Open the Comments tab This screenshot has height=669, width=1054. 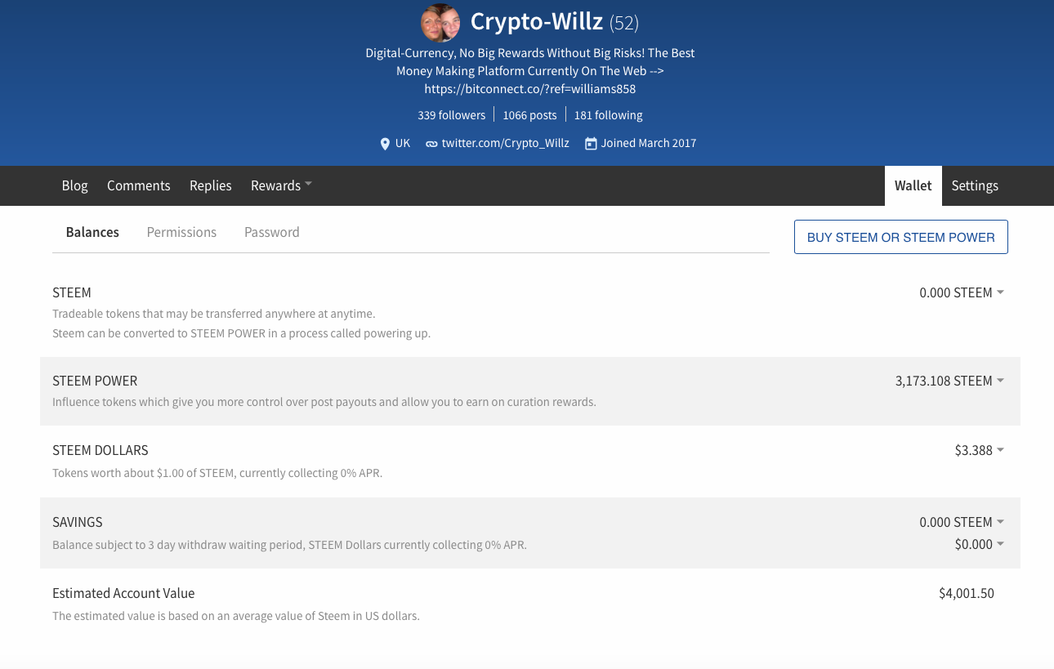point(139,185)
